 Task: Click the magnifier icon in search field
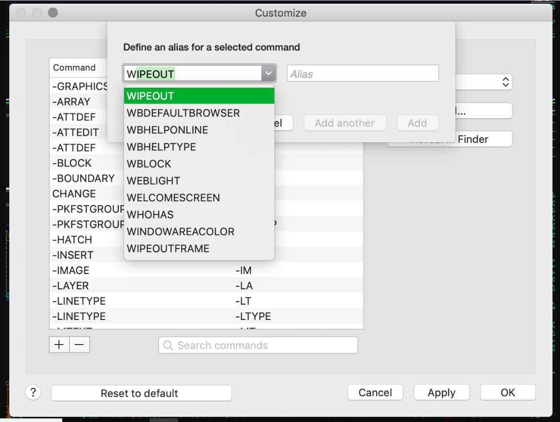(x=168, y=345)
